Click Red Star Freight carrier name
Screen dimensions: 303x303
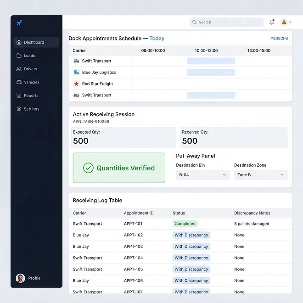[97, 84]
